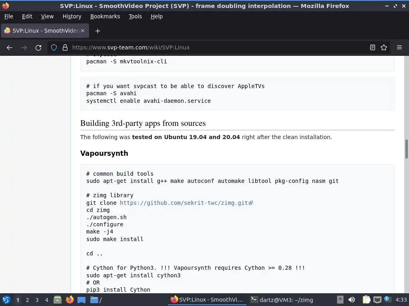Click 'pacman -S mkvtoolnix-cli' command text

tap(127, 61)
